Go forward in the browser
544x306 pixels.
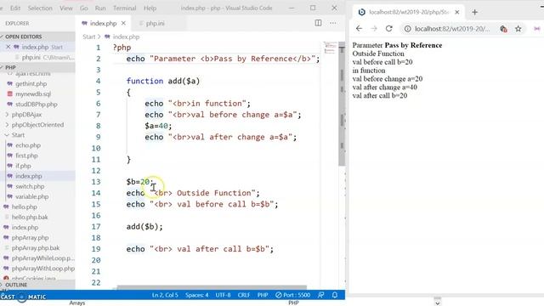(374, 29)
